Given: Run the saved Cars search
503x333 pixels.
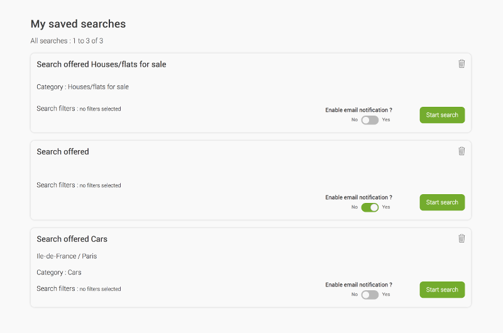Looking at the screenshot, I should point(442,290).
